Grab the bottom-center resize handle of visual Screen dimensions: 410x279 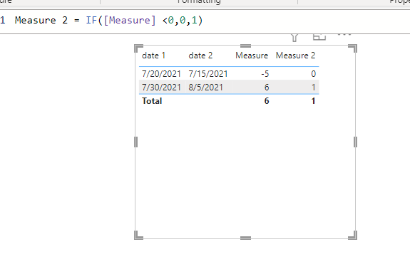(x=245, y=238)
